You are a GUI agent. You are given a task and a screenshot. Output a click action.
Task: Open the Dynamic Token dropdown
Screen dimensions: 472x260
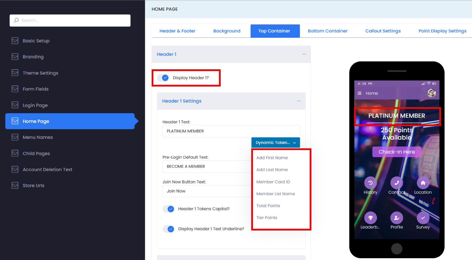pos(276,143)
